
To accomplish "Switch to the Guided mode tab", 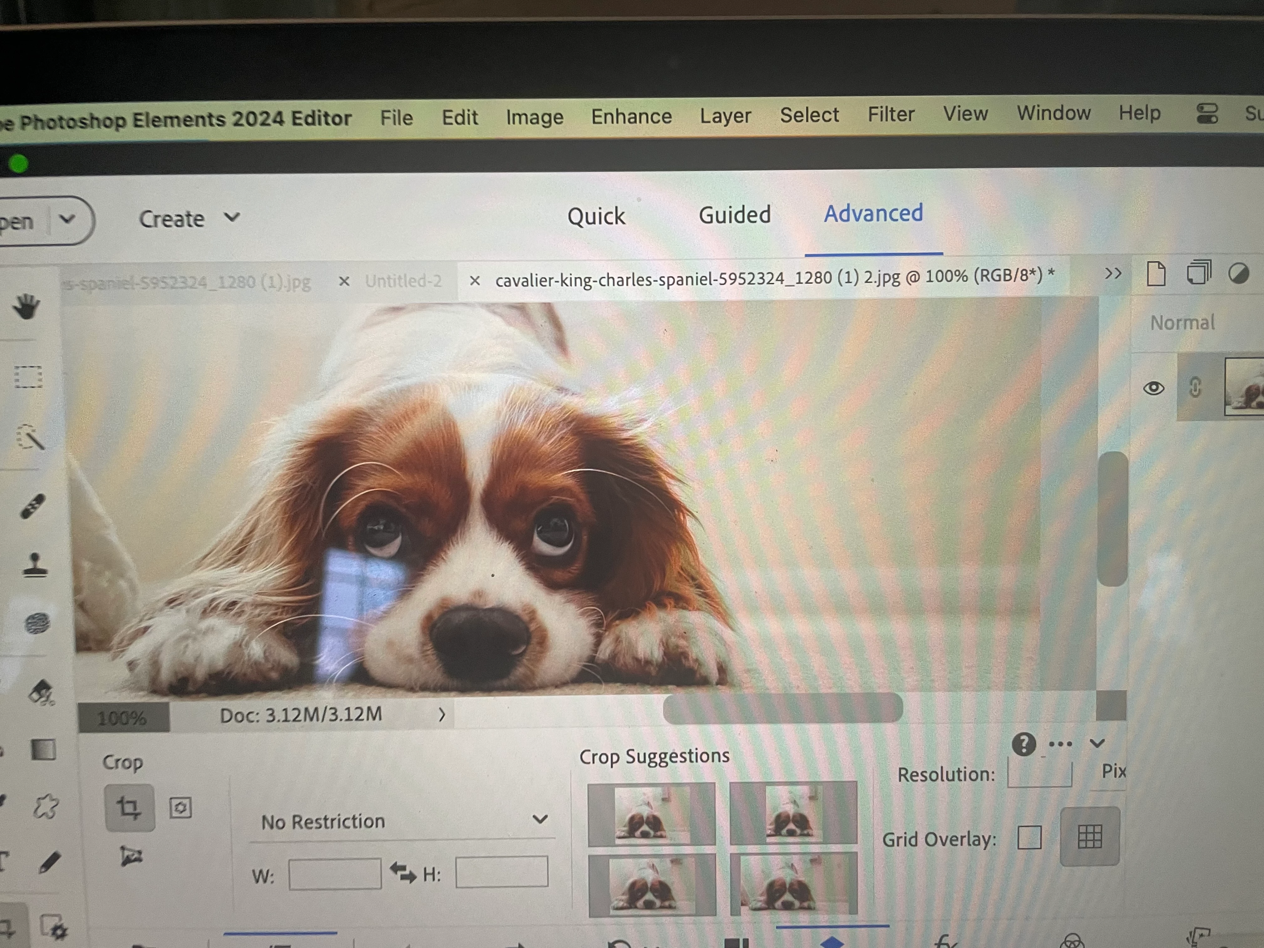I will [x=734, y=215].
